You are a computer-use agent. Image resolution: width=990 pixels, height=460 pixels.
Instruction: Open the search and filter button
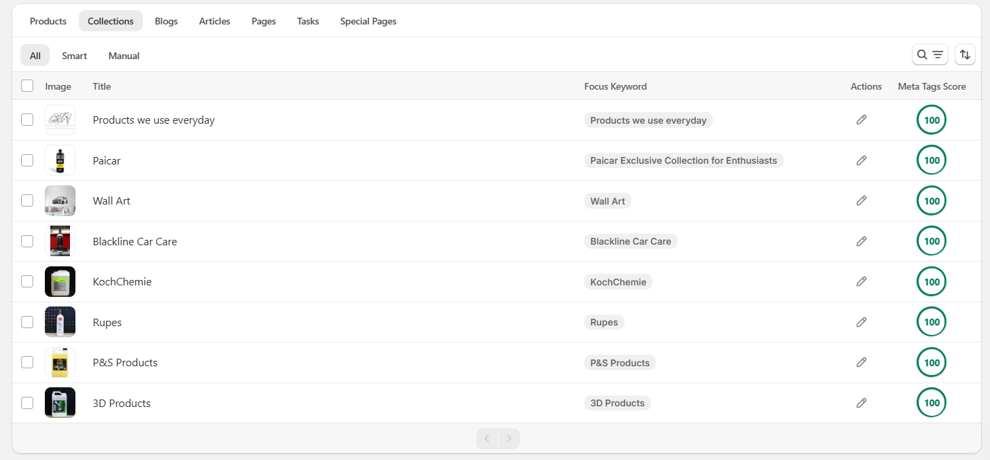[930, 54]
